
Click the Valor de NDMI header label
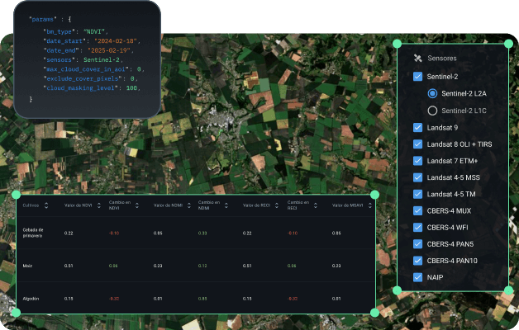pyautogui.click(x=168, y=205)
